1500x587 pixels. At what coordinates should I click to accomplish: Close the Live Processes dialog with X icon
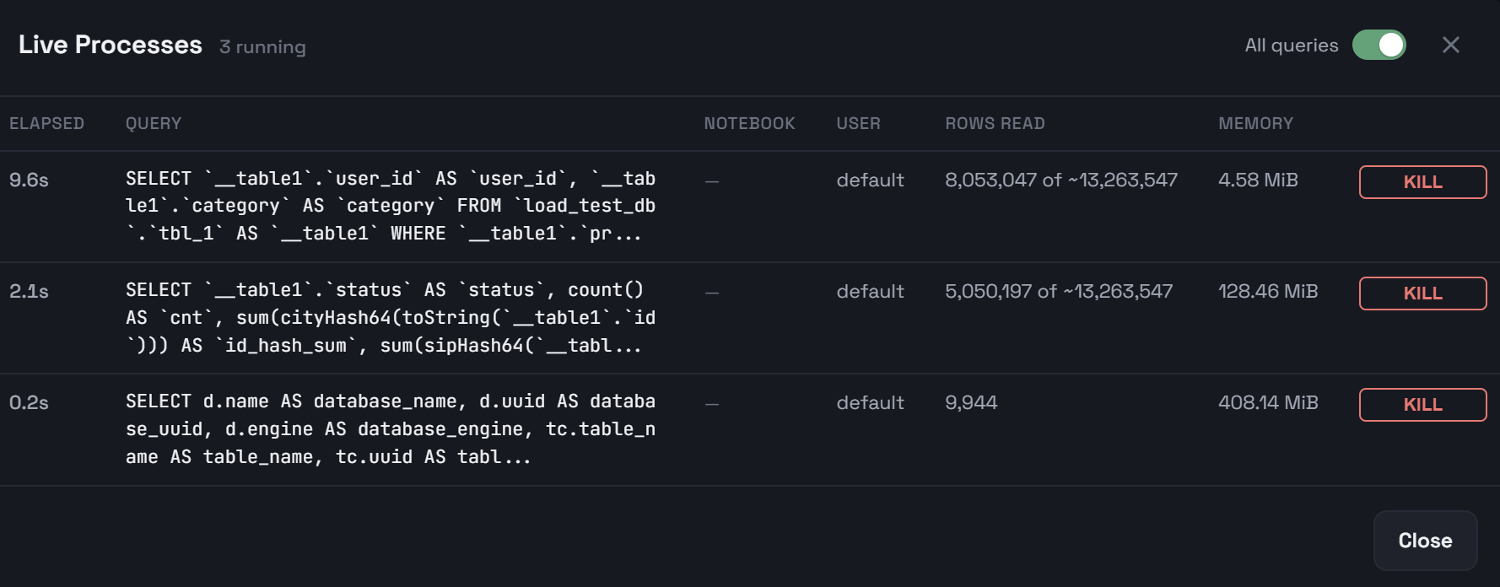point(1450,45)
